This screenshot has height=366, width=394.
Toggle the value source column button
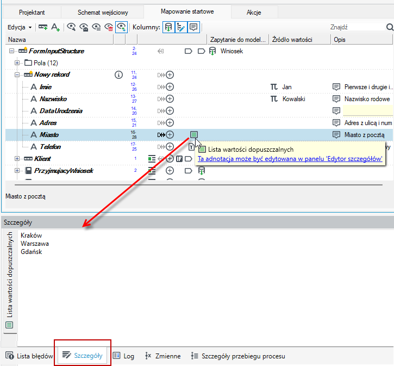(x=181, y=27)
